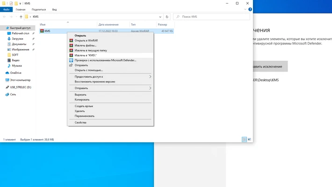Open OneDrive in the navigation pane
Screen dimensions: 332x187
pos(15,73)
